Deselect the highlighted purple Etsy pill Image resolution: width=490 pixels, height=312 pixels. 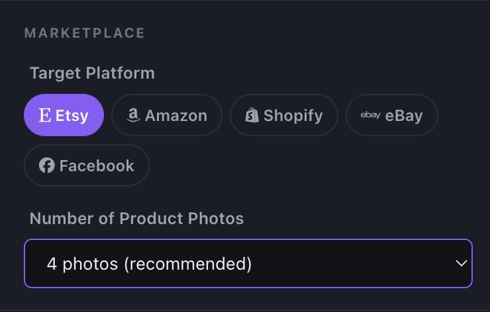[x=64, y=115]
